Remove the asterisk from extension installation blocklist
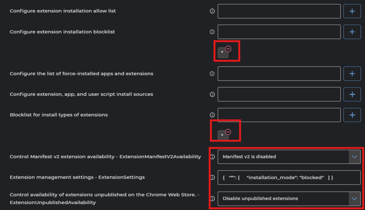The image size is (365, 210). point(228,49)
